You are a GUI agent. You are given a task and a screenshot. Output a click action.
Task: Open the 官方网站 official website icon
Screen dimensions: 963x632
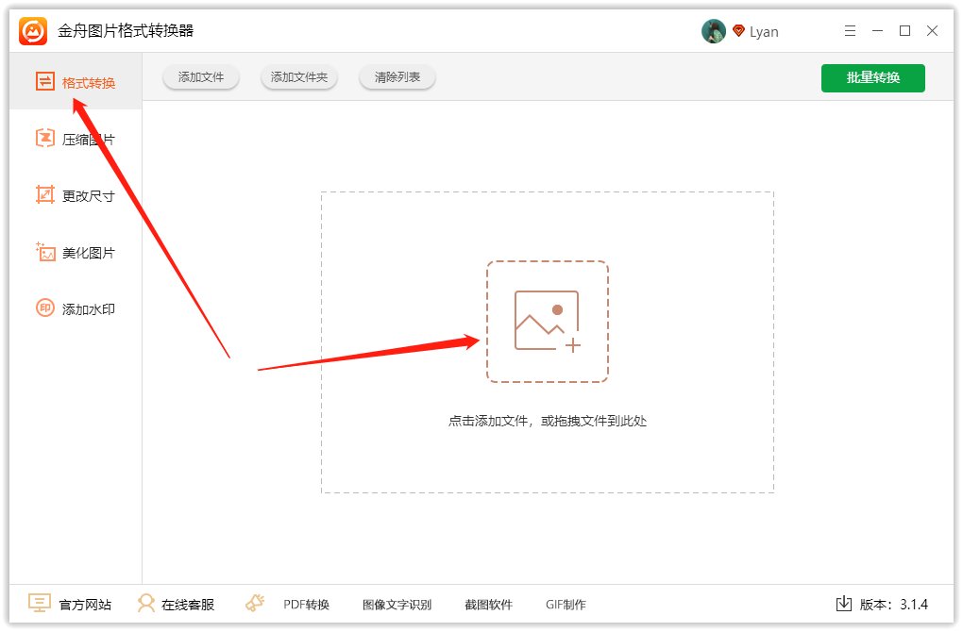point(40,604)
